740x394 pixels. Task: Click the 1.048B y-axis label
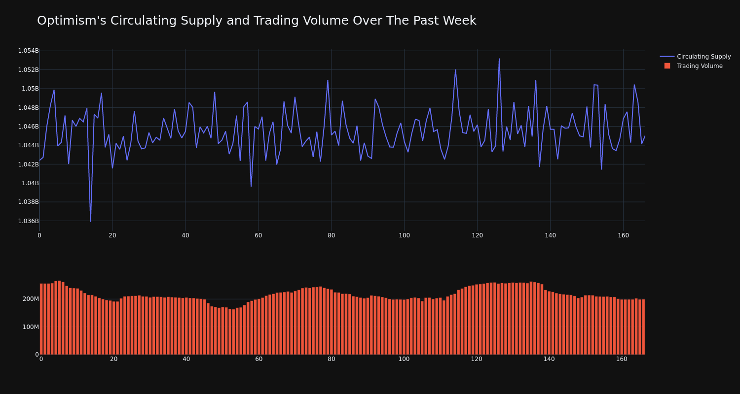28,107
